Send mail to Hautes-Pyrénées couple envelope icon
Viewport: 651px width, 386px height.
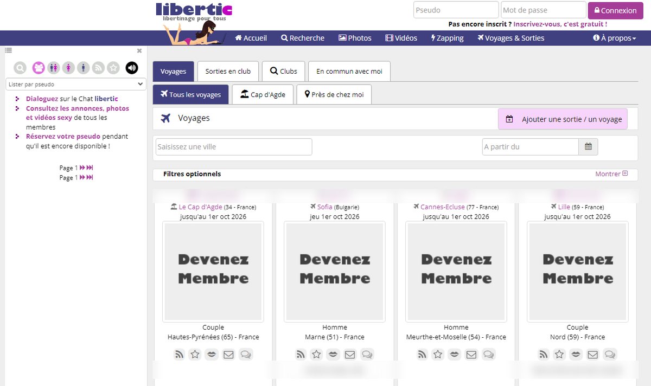pos(228,355)
